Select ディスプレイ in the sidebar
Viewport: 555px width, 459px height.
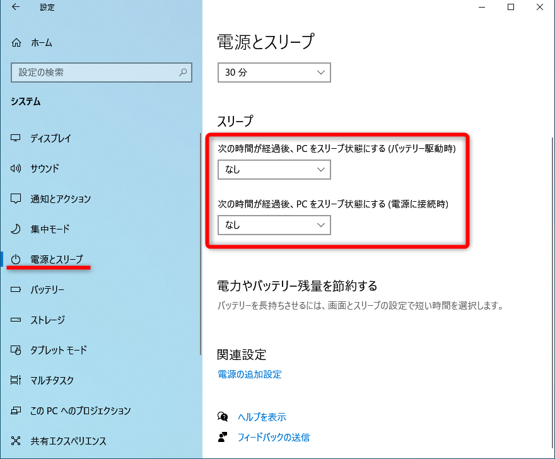pyautogui.click(x=51, y=138)
